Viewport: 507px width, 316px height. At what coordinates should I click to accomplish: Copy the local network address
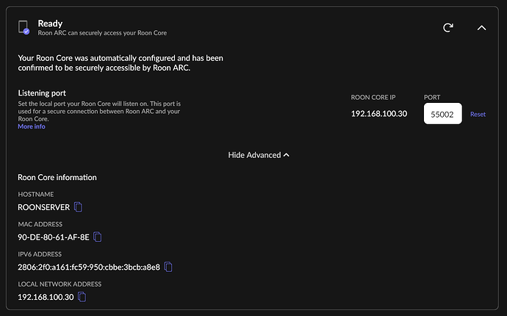point(82,297)
